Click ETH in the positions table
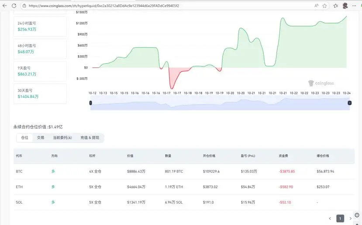The image size is (362, 225). pyautogui.click(x=19, y=187)
